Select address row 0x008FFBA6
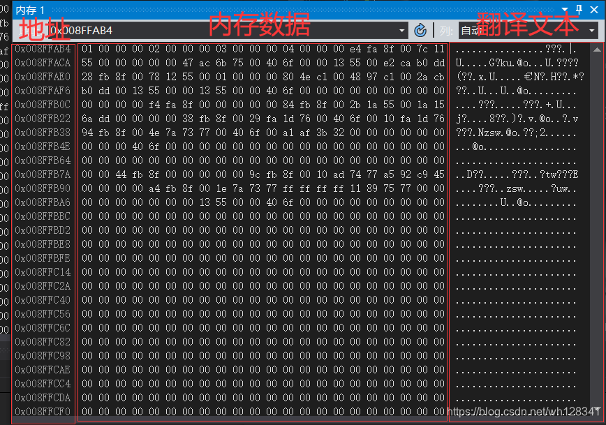 click(43, 202)
